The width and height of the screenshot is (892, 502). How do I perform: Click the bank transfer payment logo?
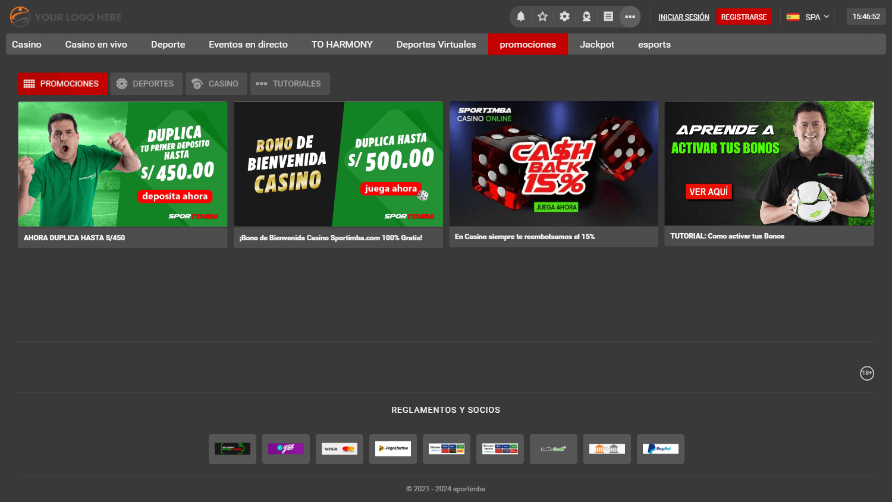pos(607,449)
